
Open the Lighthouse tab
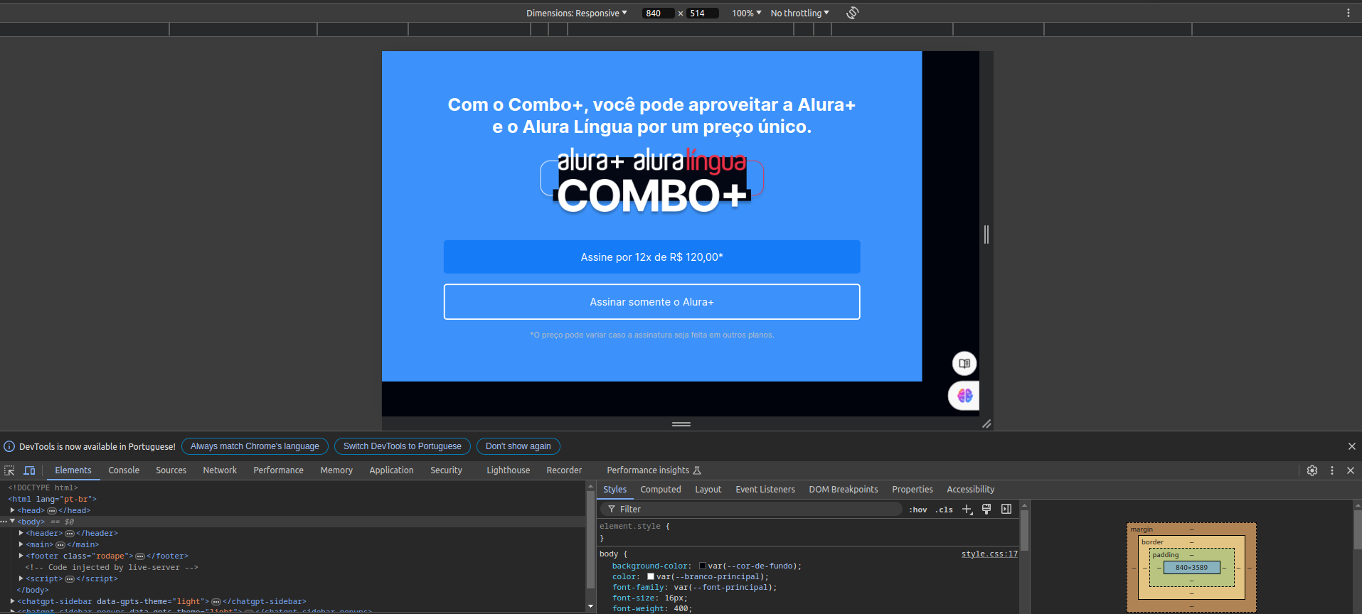[508, 470]
